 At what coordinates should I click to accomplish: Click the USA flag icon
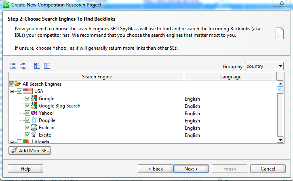click(27, 91)
